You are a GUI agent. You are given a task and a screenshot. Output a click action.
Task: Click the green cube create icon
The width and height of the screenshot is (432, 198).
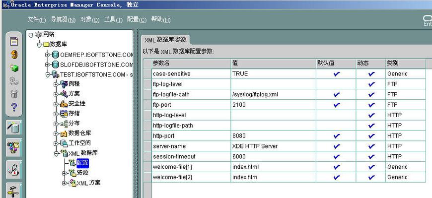14,67
